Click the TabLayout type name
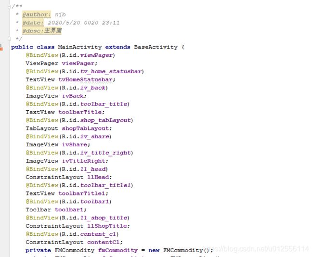Viewport: 313px width, 257px height. tap(42, 128)
